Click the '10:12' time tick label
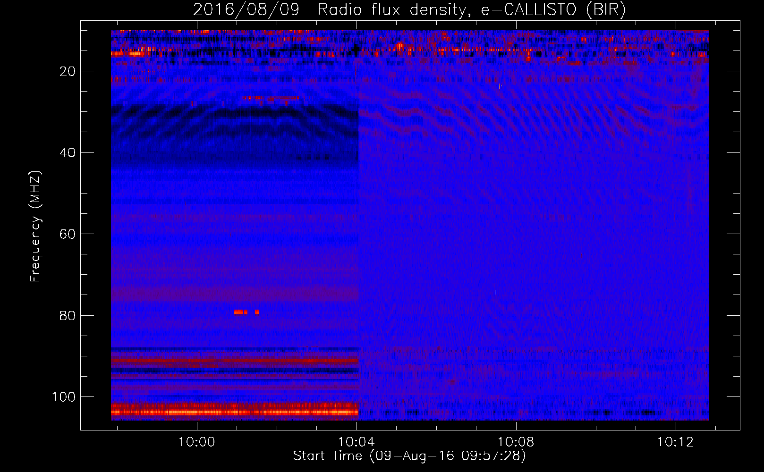The image size is (764, 472). click(676, 442)
